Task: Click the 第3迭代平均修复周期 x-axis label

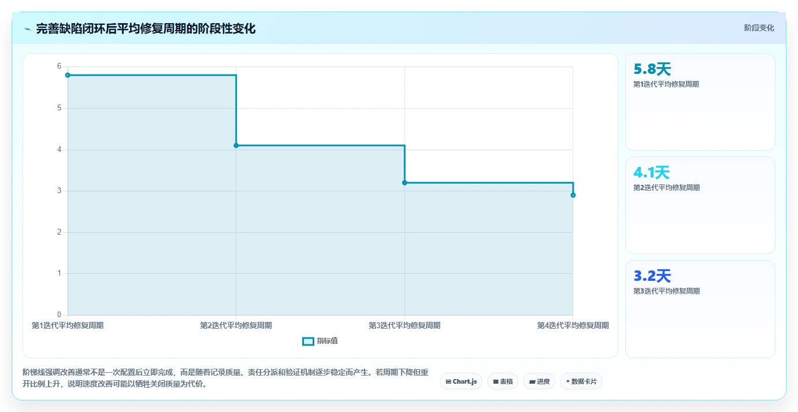Action: point(404,325)
